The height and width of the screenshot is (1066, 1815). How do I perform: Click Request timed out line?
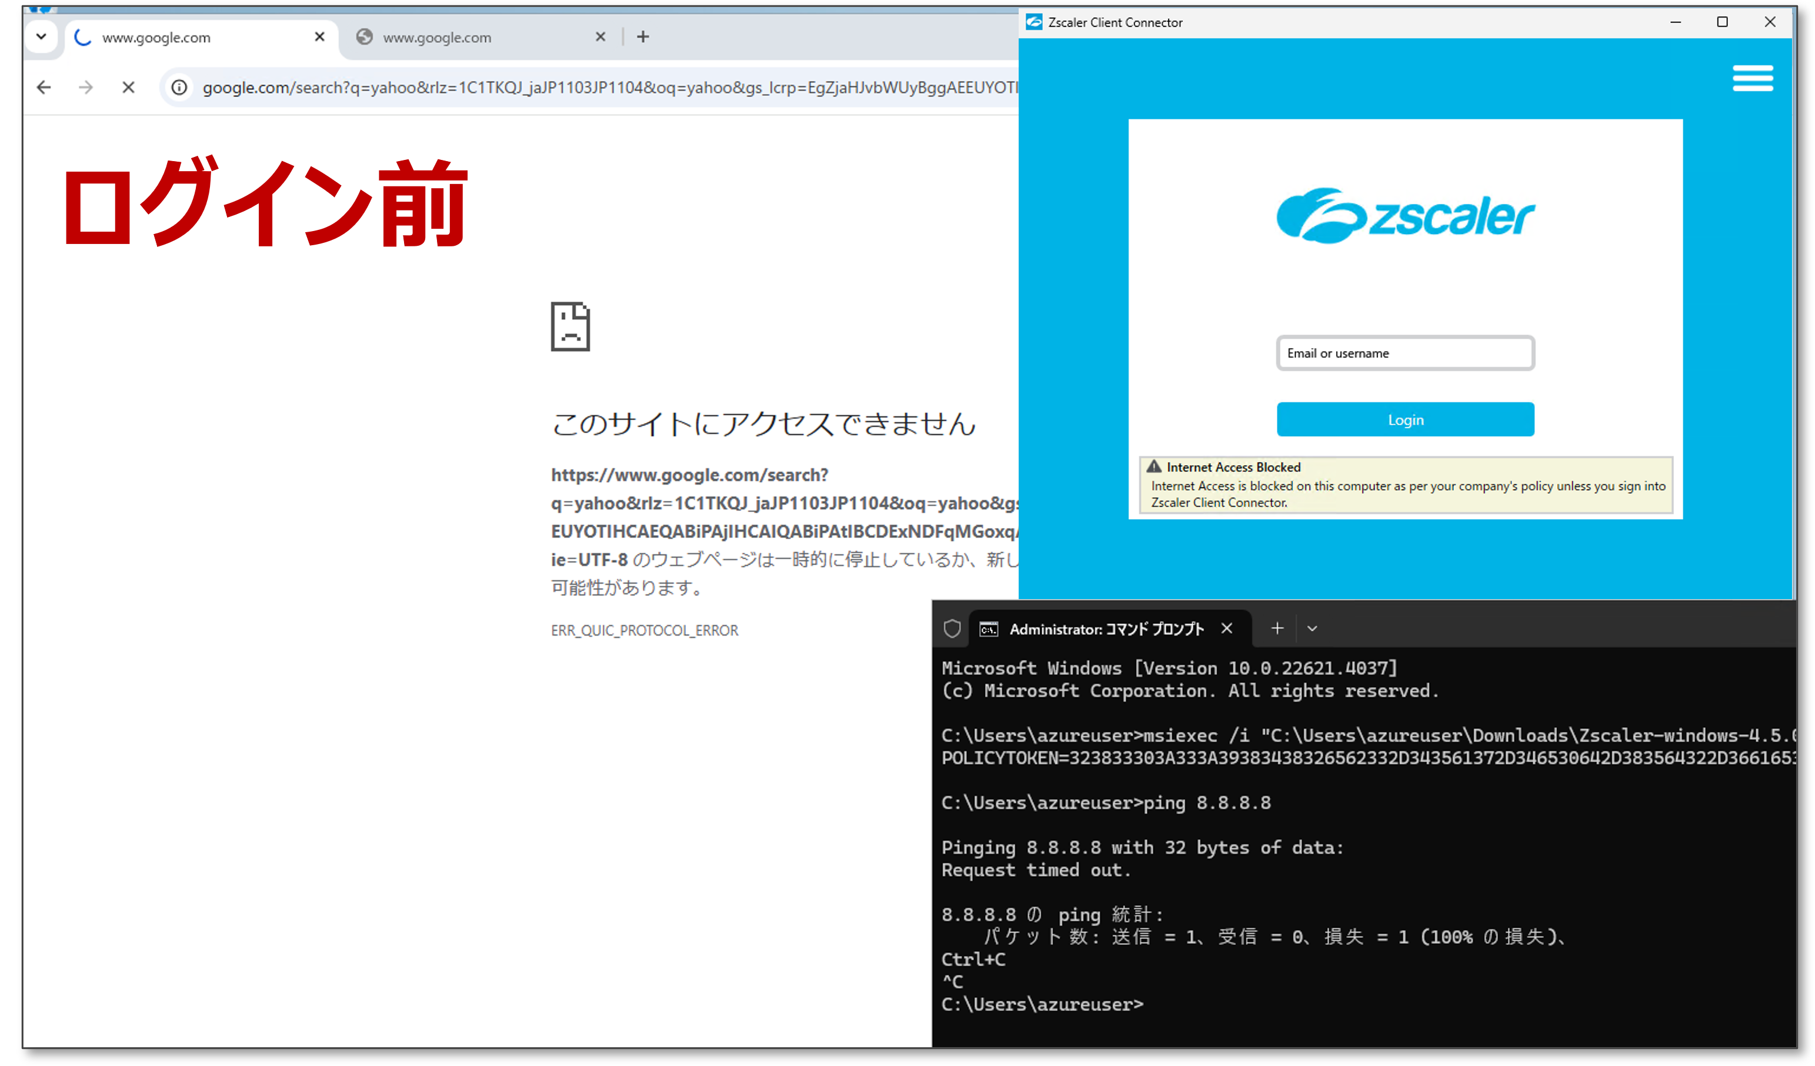click(1036, 870)
